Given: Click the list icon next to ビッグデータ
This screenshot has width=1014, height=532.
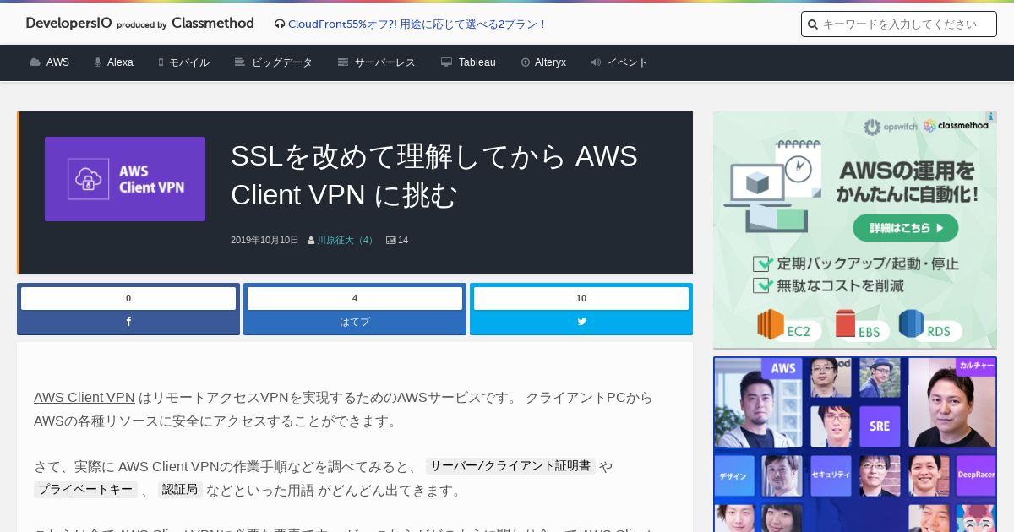Looking at the screenshot, I should [240, 62].
